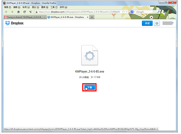This screenshot has width=181, height=134.
Task: Open the Google search engine selector
Action: coord(133,12)
